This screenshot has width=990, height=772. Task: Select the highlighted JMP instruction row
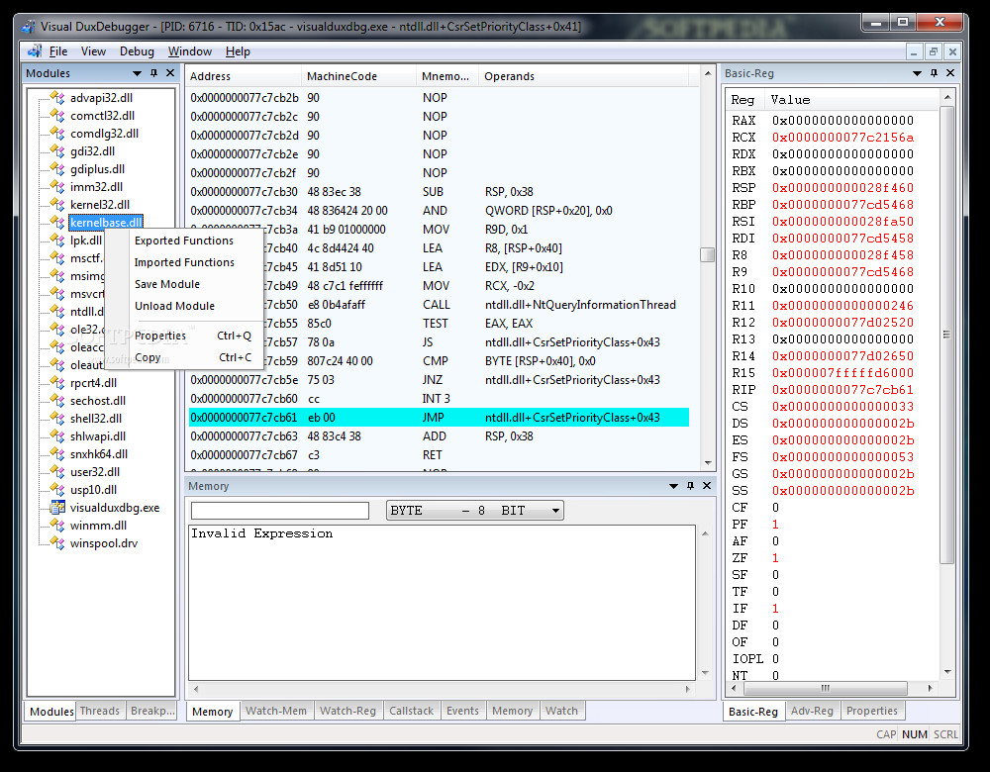439,418
